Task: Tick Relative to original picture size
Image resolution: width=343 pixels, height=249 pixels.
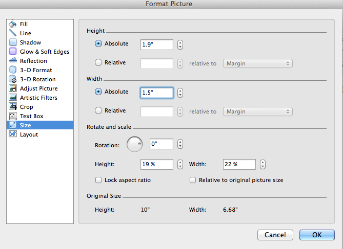Action: point(193,180)
